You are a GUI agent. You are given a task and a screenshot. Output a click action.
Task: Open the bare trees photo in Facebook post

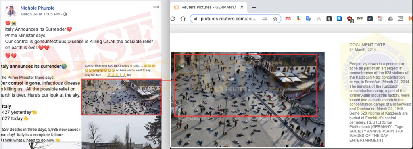(x=121, y=132)
